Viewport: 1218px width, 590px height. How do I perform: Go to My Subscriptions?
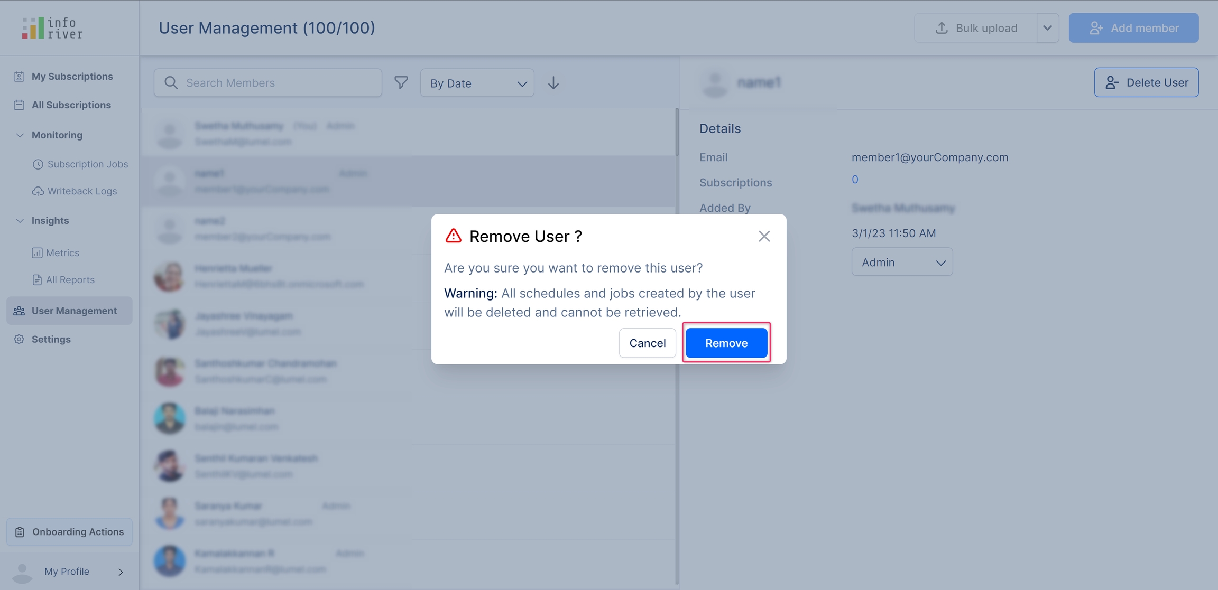pos(72,77)
